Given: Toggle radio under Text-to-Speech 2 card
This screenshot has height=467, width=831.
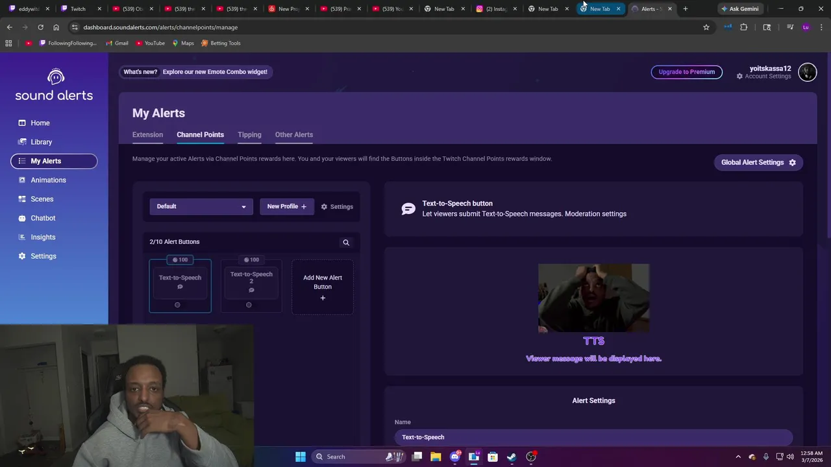Looking at the screenshot, I should coord(249,305).
